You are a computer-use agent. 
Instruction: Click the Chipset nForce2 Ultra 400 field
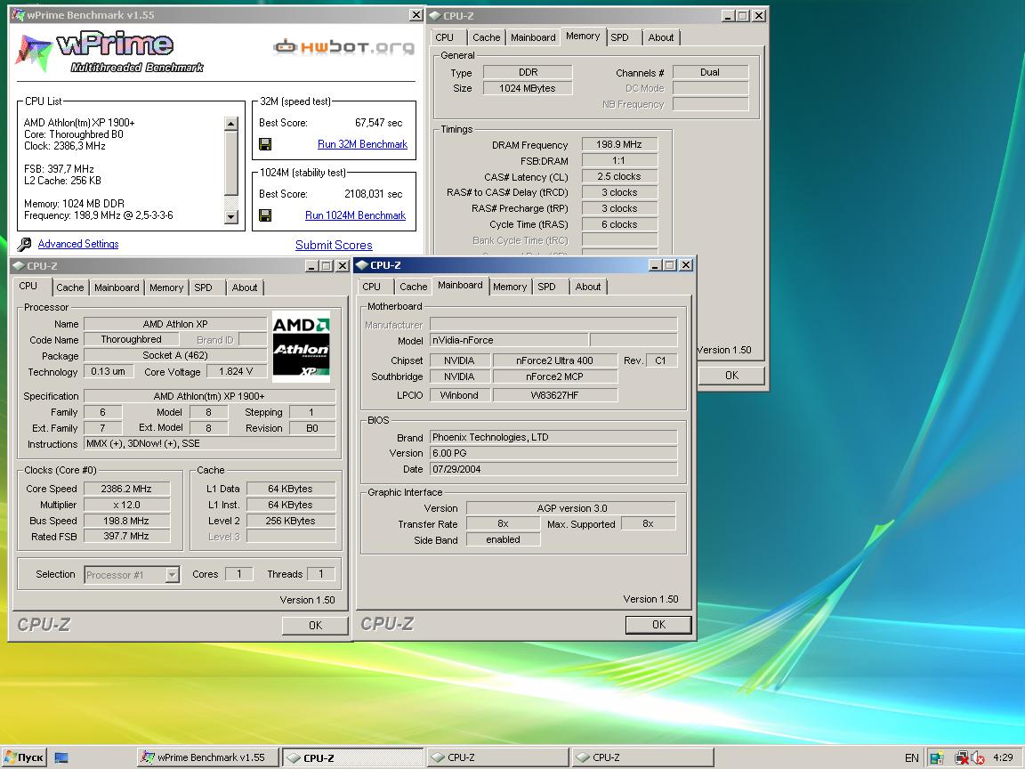click(x=554, y=360)
